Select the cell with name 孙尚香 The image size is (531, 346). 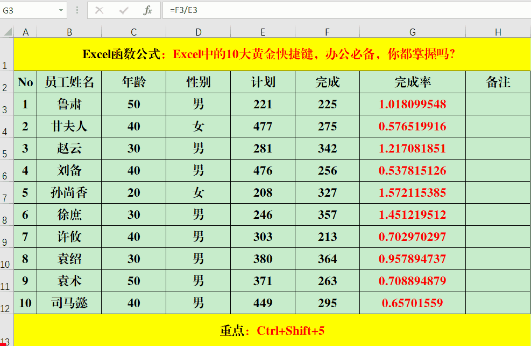click(69, 193)
